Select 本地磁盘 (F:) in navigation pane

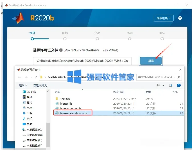32,146
